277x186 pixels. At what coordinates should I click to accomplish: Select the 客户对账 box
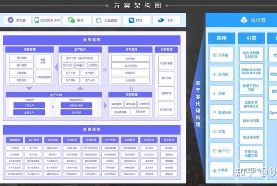coord(166,78)
